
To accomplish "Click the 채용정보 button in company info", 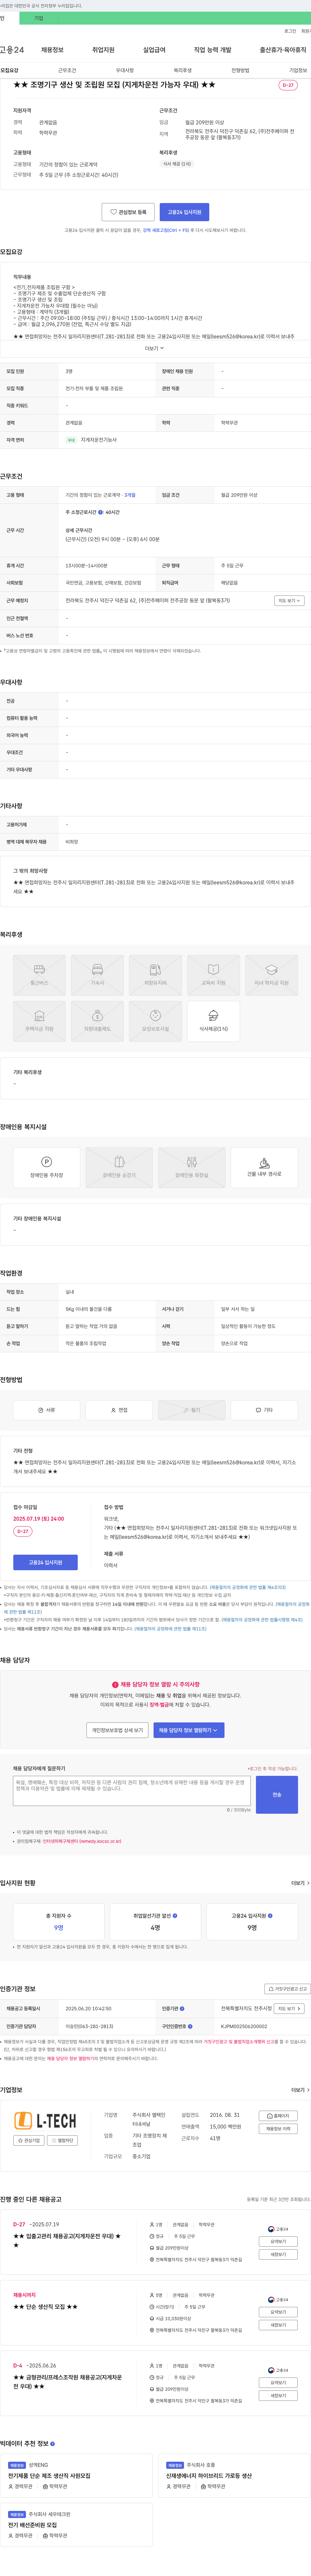I will tap(278, 2129).
